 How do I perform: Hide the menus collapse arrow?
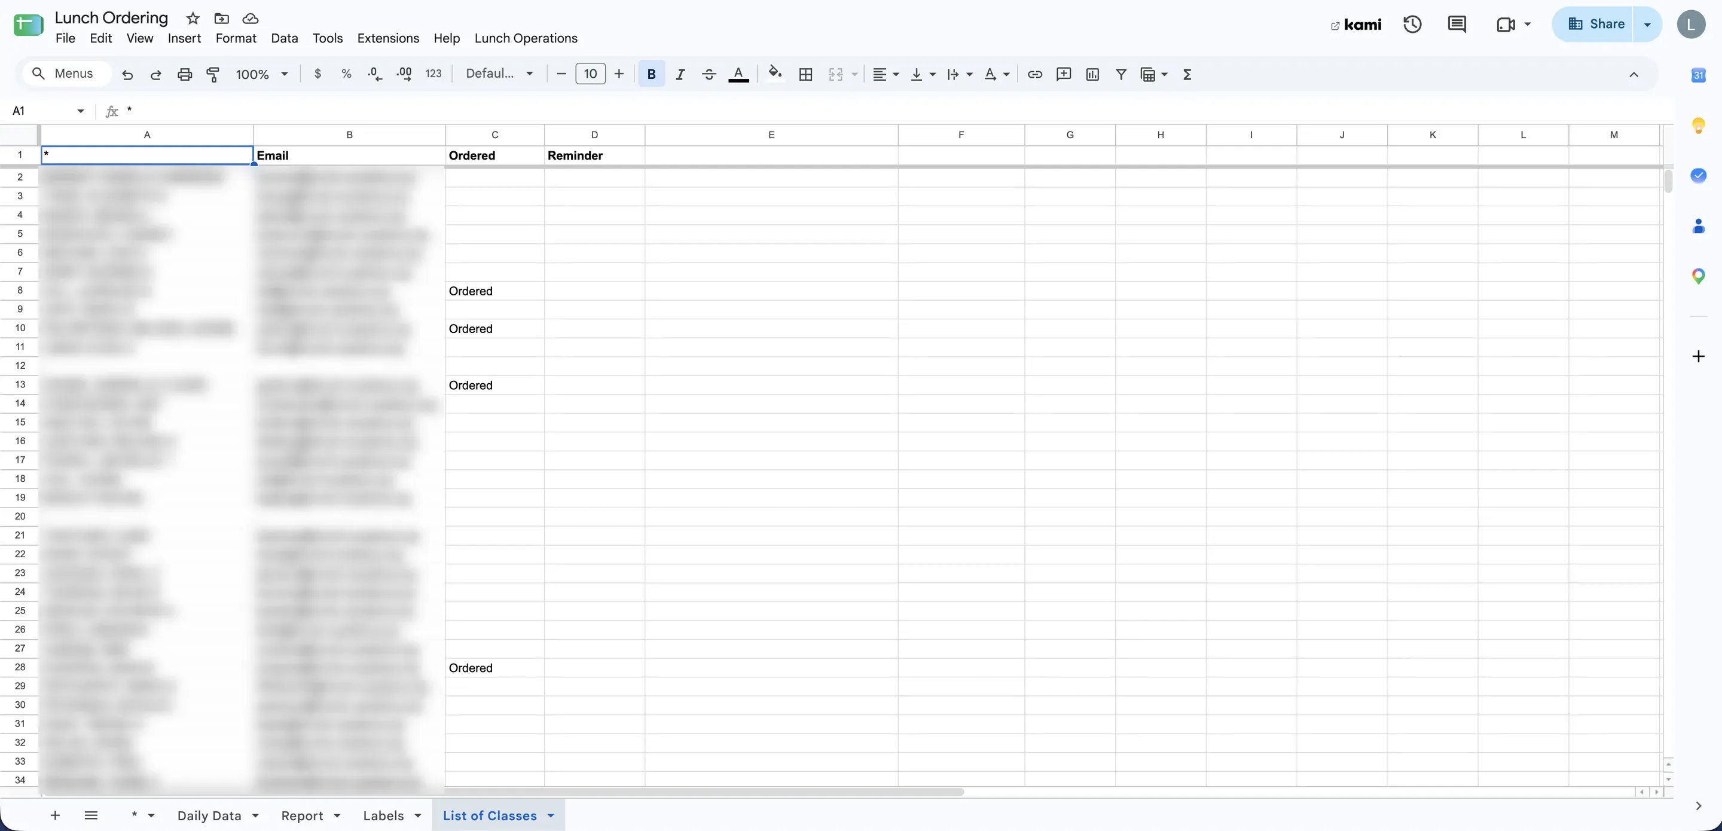[1634, 74]
